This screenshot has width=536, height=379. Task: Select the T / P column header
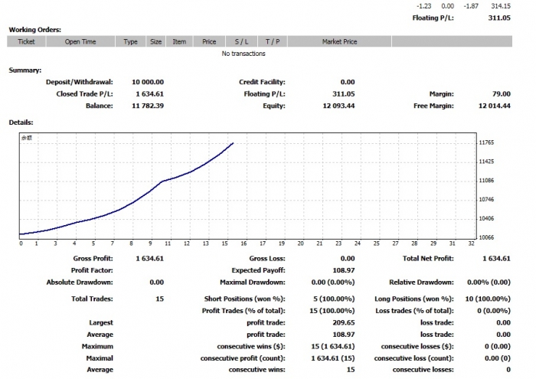pos(271,42)
